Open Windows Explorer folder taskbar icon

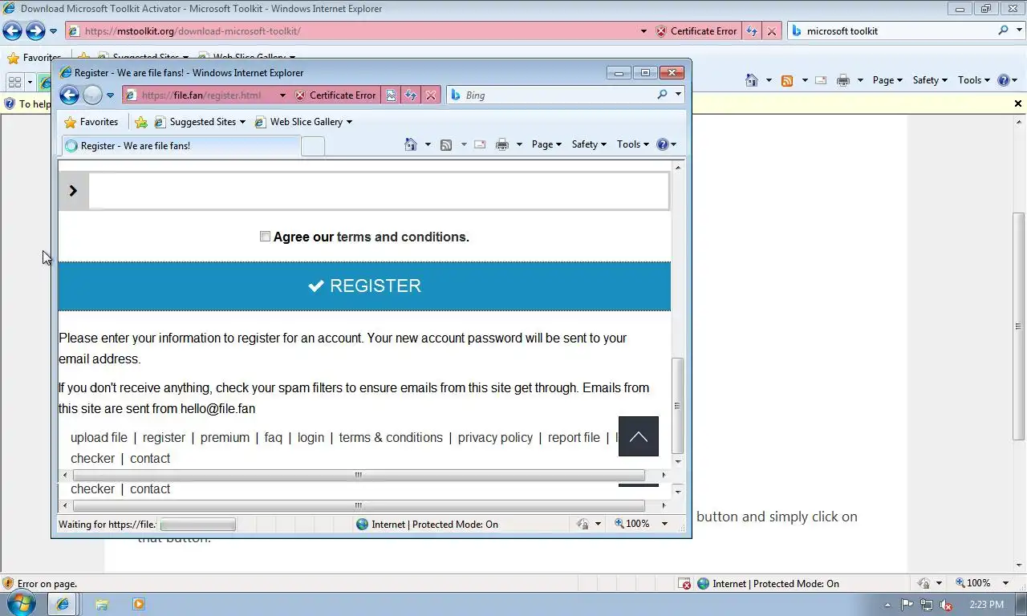pos(101,604)
